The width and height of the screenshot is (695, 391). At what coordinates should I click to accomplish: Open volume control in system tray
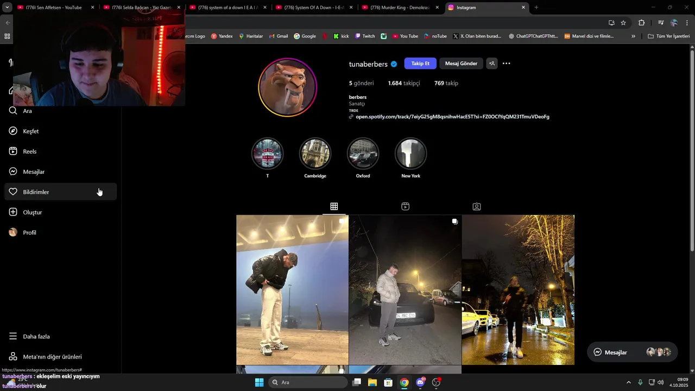[x=661, y=382]
